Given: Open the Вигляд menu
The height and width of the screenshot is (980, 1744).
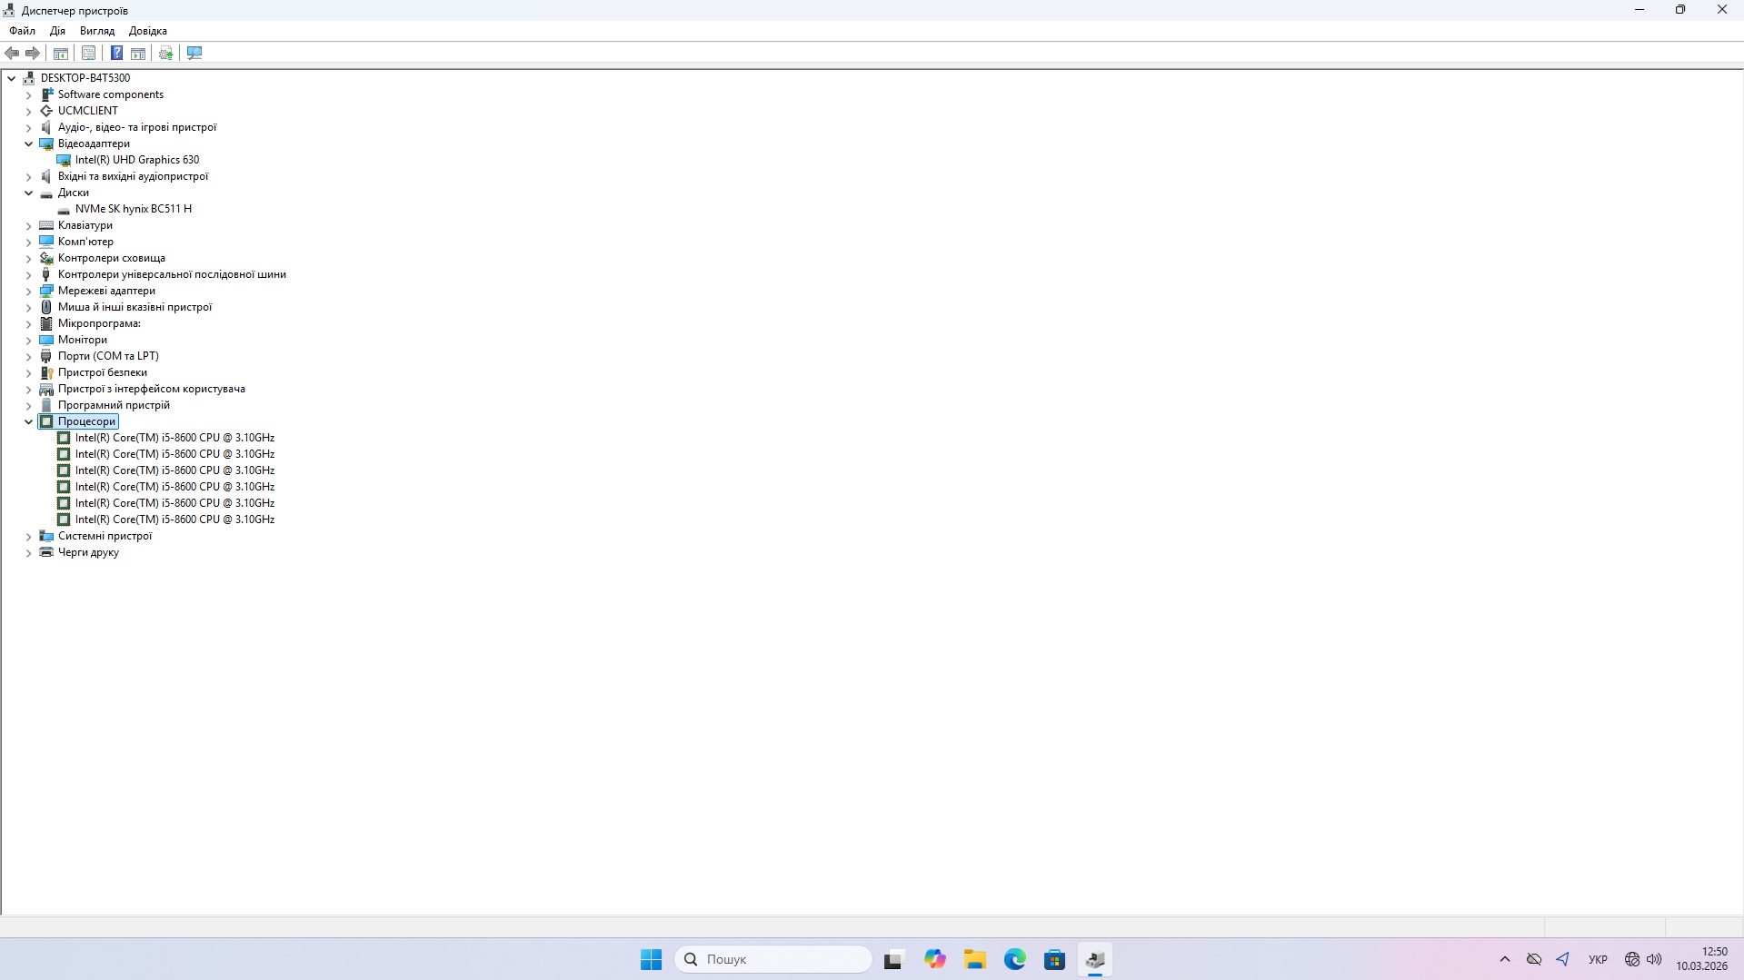Looking at the screenshot, I should (96, 31).
